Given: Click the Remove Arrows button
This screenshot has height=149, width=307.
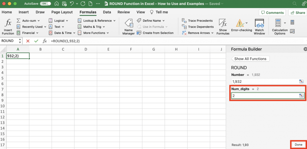Looking at the screenshot, I should [197, 33].
